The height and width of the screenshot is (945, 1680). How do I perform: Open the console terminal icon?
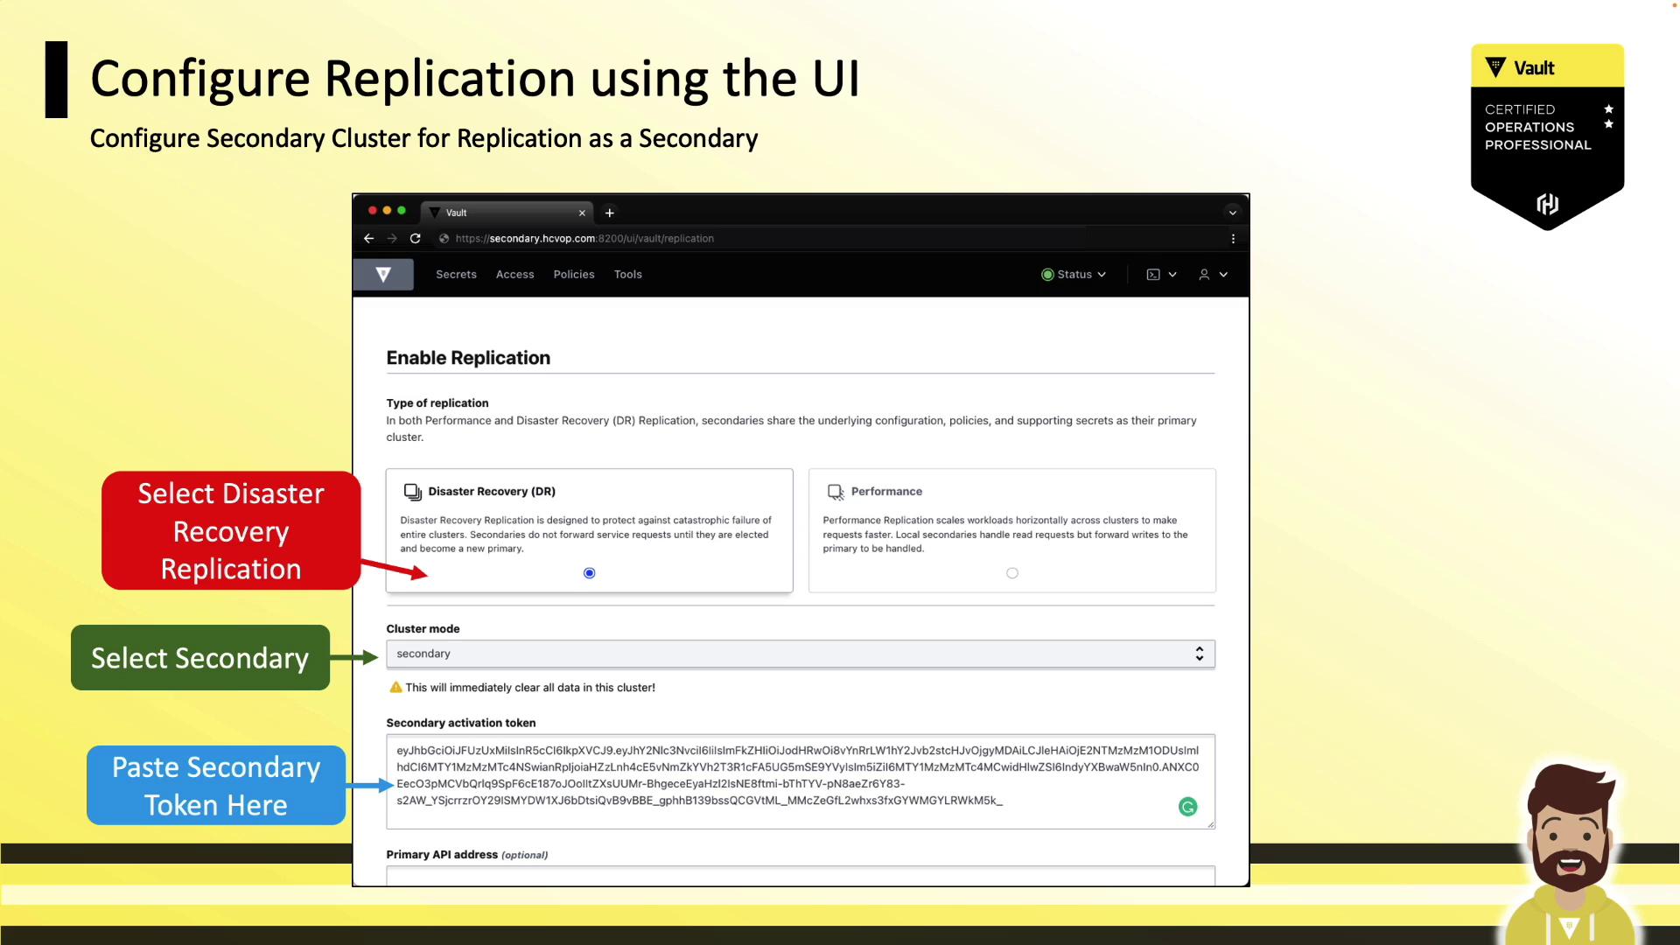click(x=1153, y=275)
